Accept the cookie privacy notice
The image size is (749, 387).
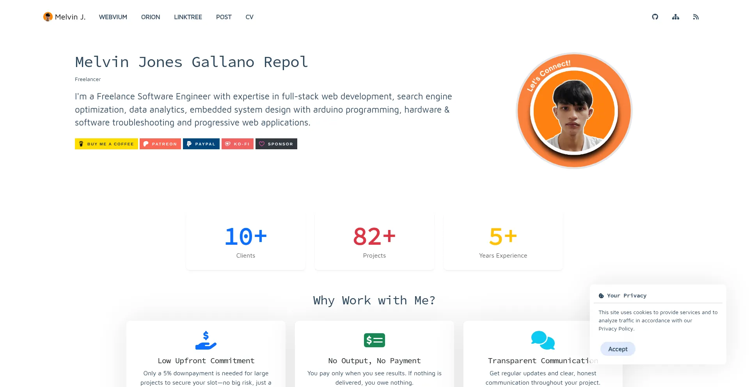tap(618, 349)
